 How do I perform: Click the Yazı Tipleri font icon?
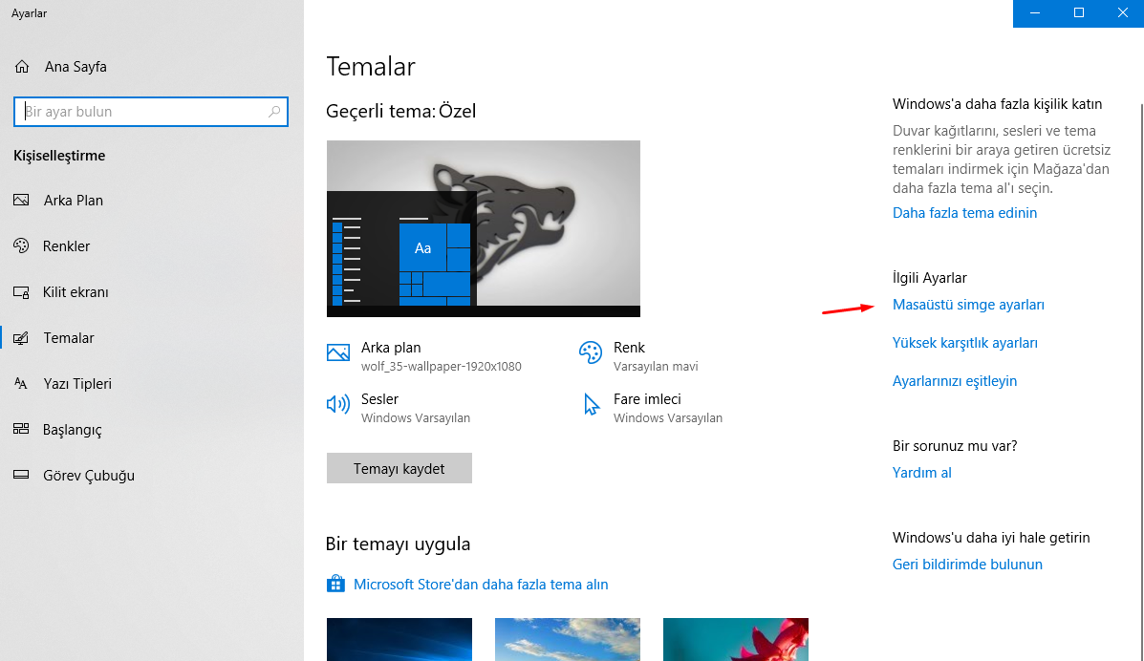tap(21, 384)
